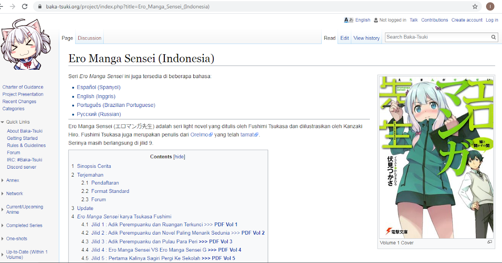Click the search magnifier icon

494,37
